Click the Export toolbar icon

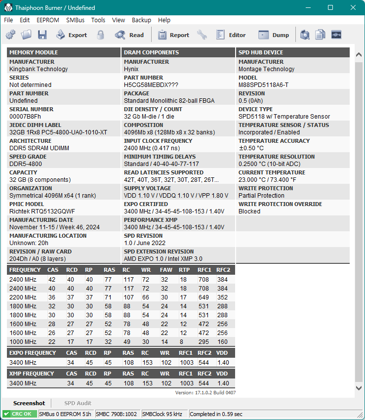click(x=61, y=35)
